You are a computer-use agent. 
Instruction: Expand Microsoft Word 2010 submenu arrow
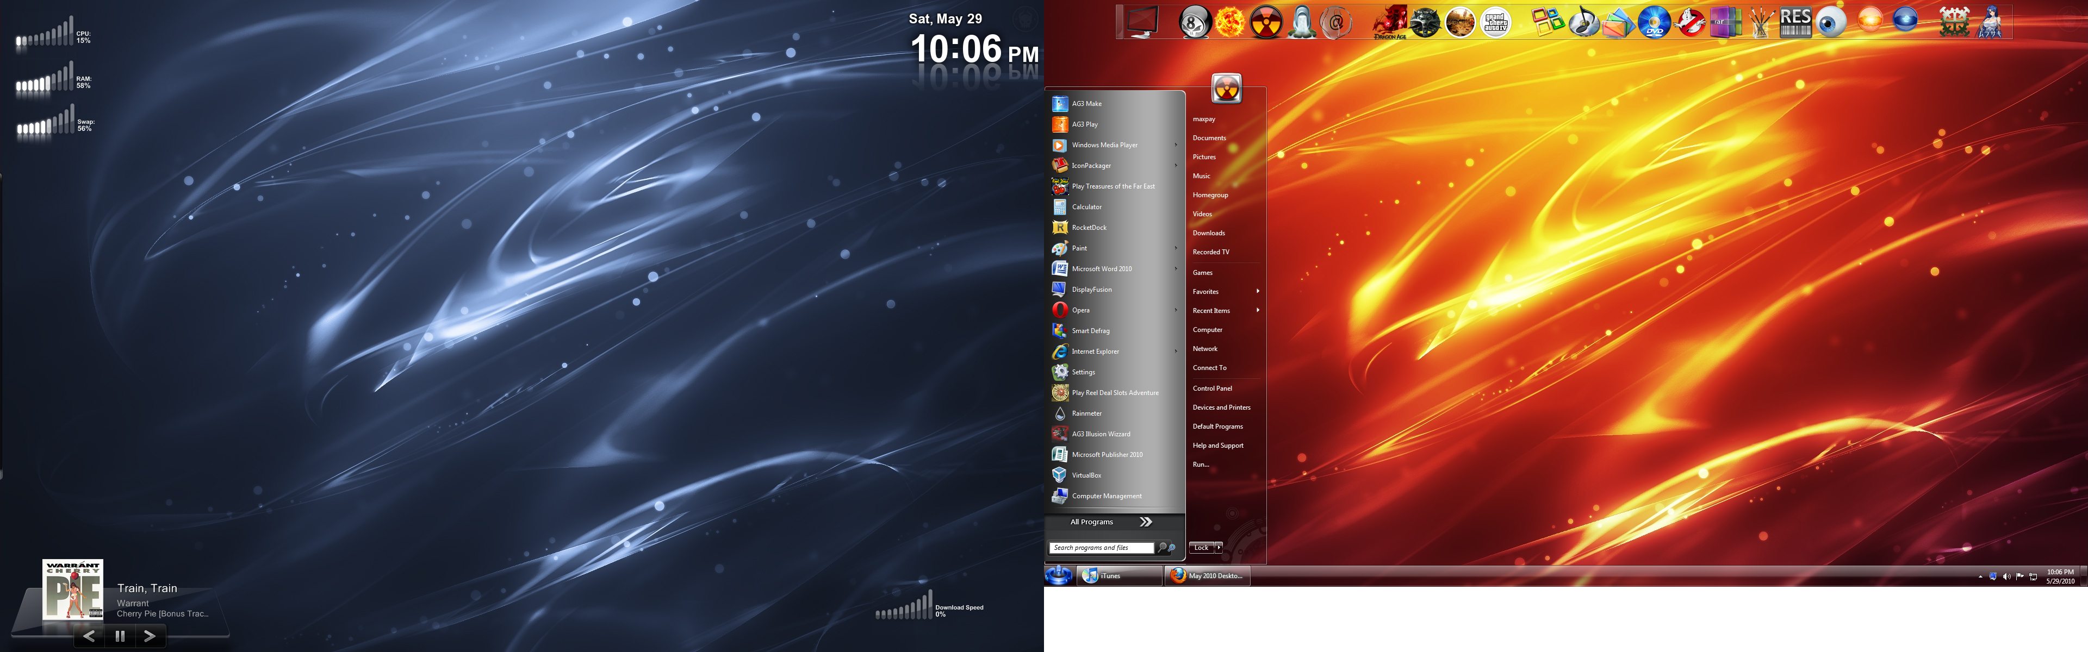click(x=1176, y=269)
